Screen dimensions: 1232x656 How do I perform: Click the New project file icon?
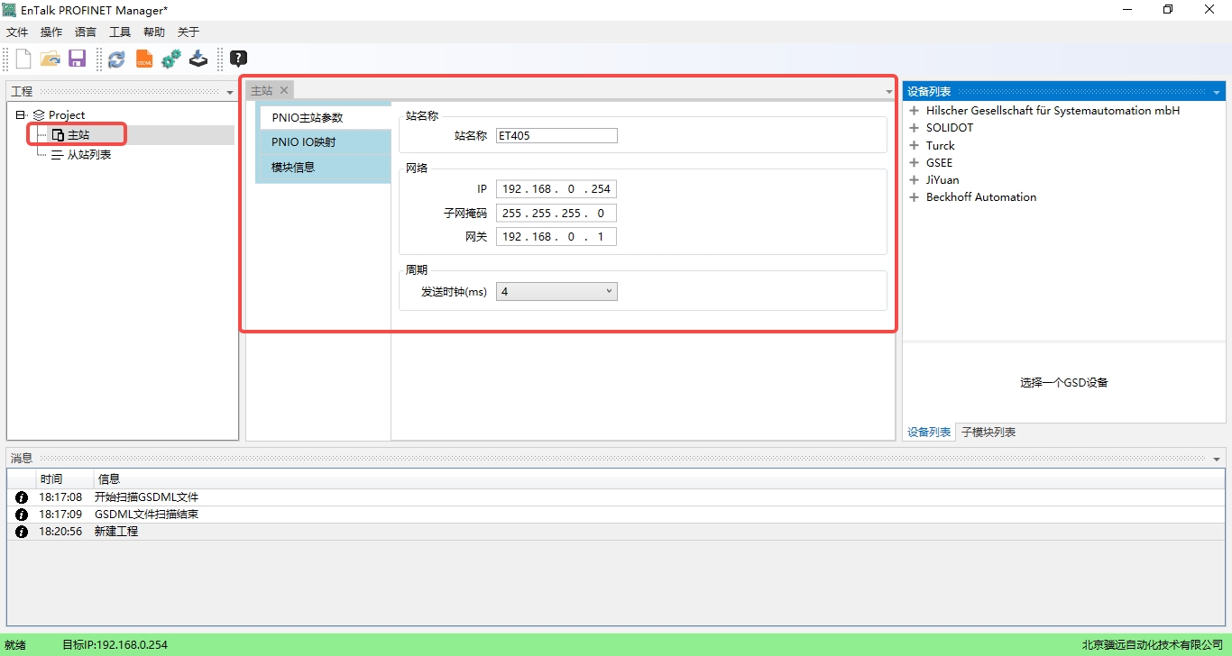coord(23,59)
